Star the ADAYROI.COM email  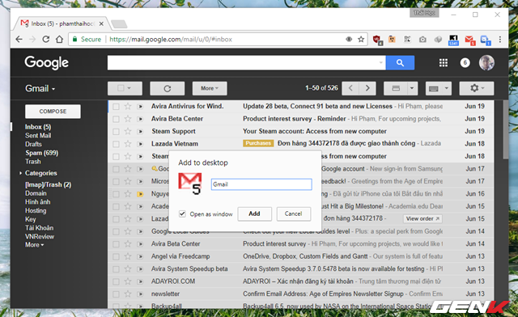pos(128,281)
